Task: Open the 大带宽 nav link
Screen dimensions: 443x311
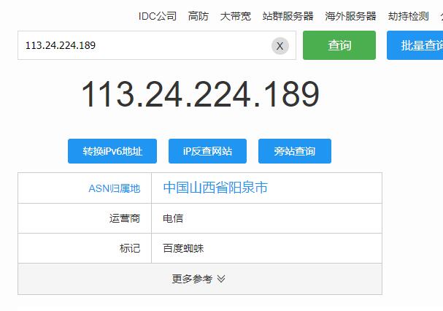Action: pyautogui.click(x=235, y=16)
